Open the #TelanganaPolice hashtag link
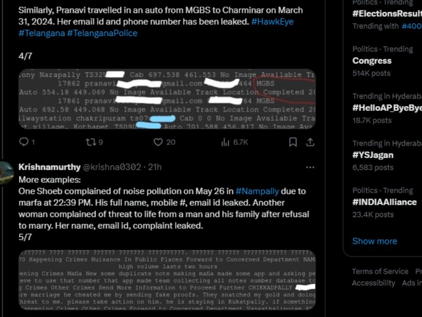The width and height of the screenshot is (422, 317). pyautogui.click(x=102, y=33)
